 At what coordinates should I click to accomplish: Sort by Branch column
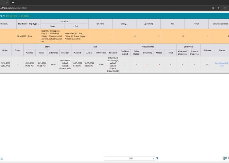(5, 24)
